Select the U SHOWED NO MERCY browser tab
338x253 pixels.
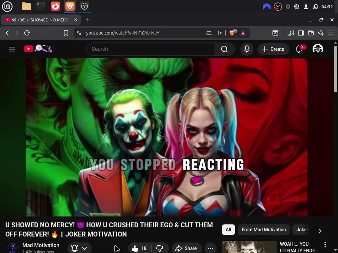coord(41,20)
